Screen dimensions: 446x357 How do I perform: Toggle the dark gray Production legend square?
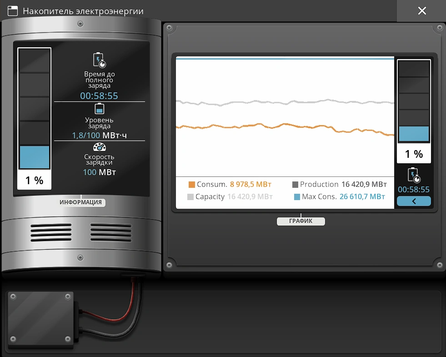(295, 185)
